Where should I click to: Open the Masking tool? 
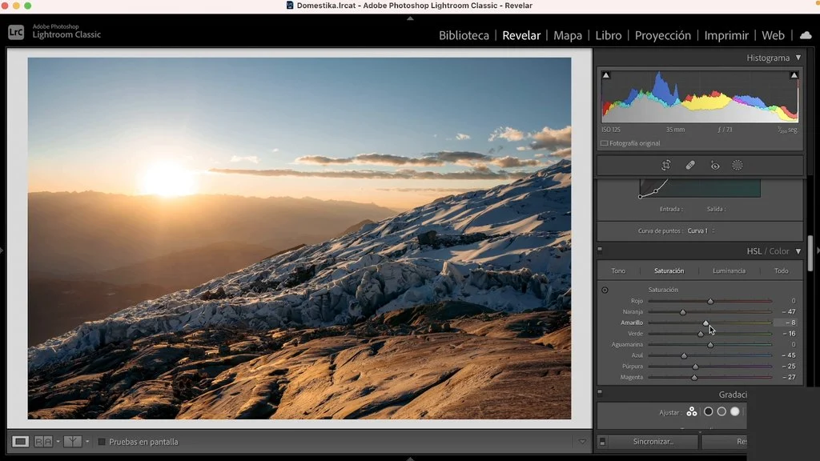coord(738,166)
